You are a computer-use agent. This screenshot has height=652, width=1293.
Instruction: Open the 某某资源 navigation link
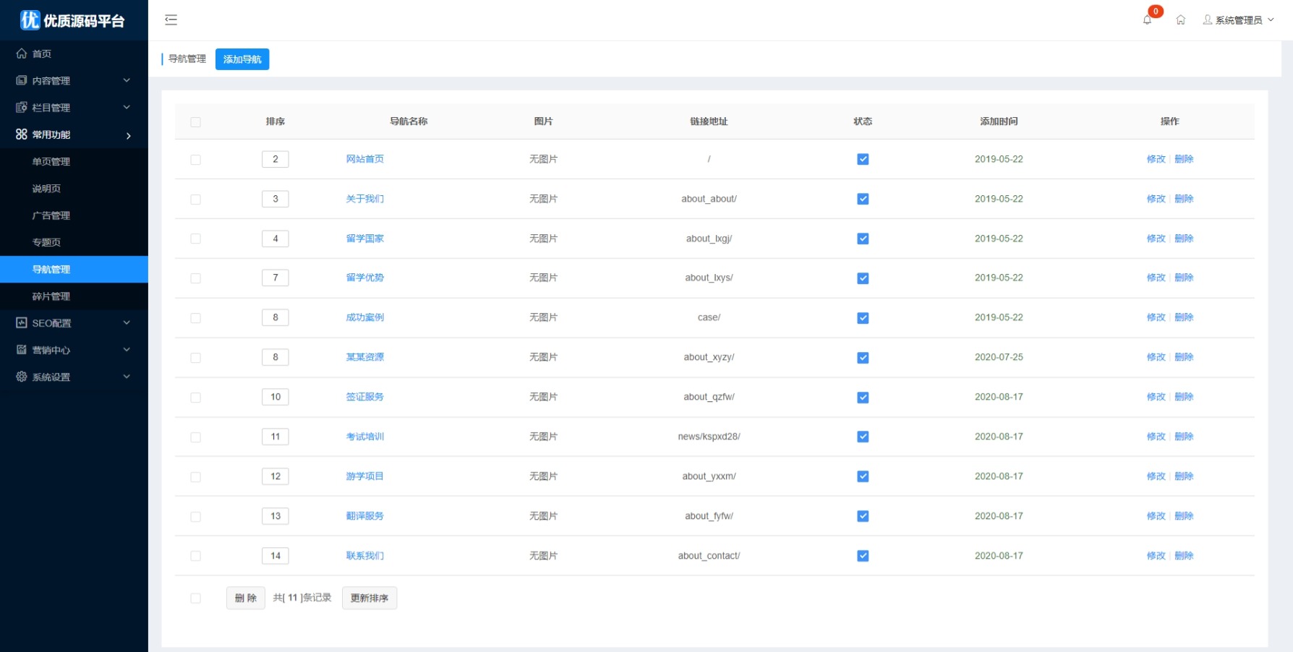point(365,357)
